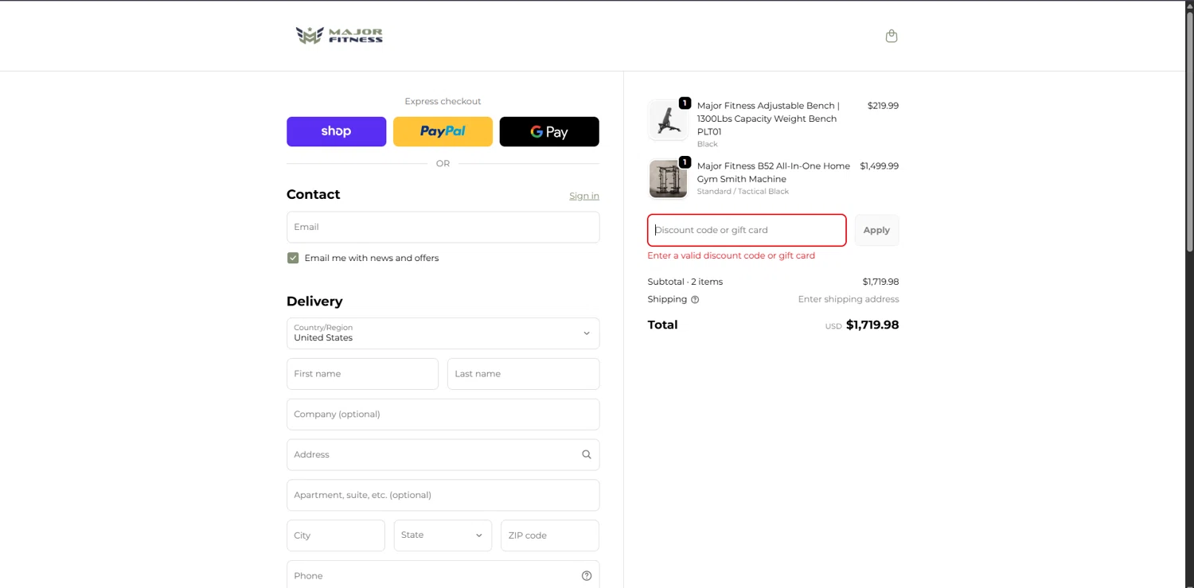Focus the ZIP code field
This screenshot has width=1194, height=588.
(x=549, y=535)
